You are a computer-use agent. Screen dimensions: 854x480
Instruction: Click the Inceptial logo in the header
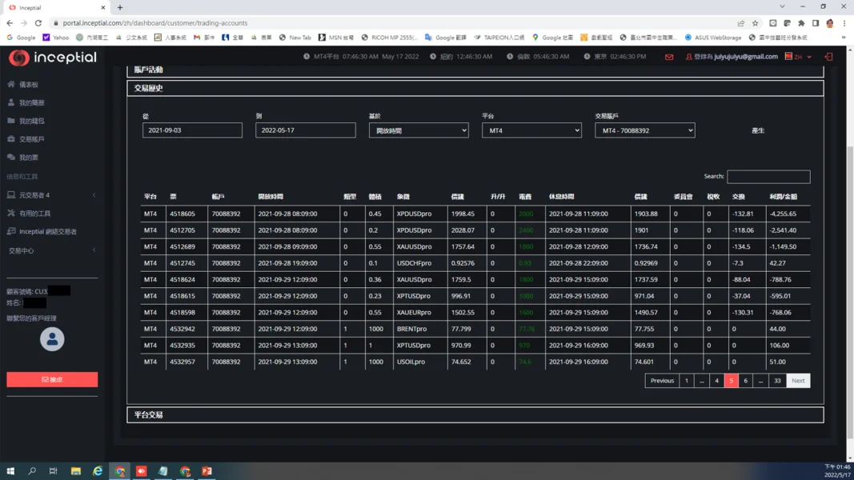tap(53, 58)
